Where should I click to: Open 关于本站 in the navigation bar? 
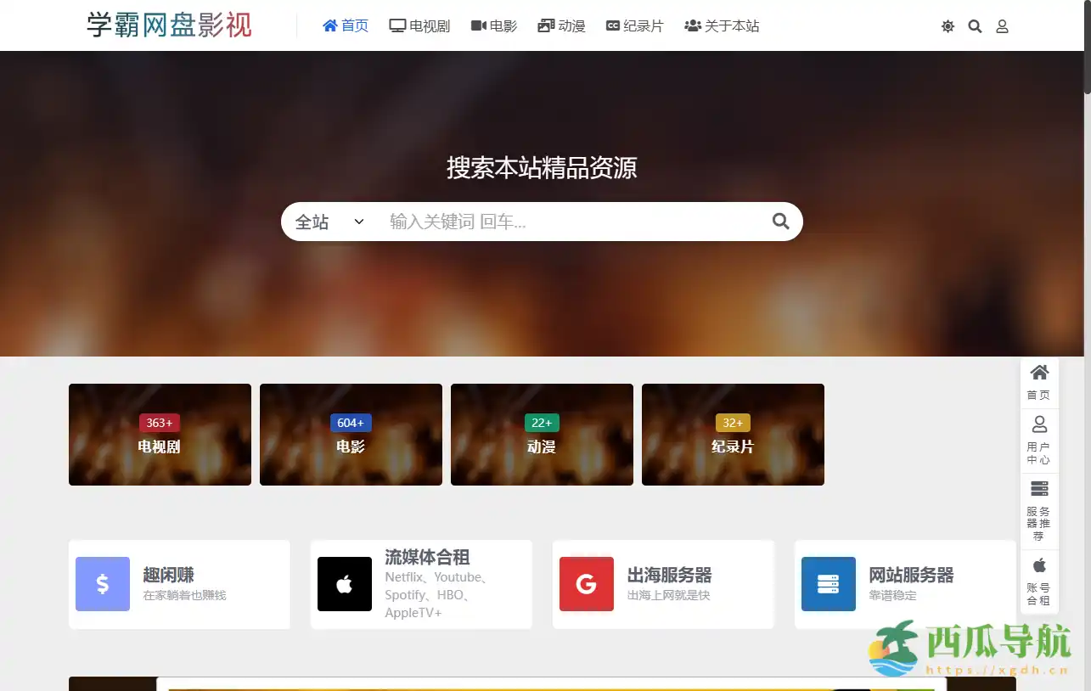(x=722, y=26)
